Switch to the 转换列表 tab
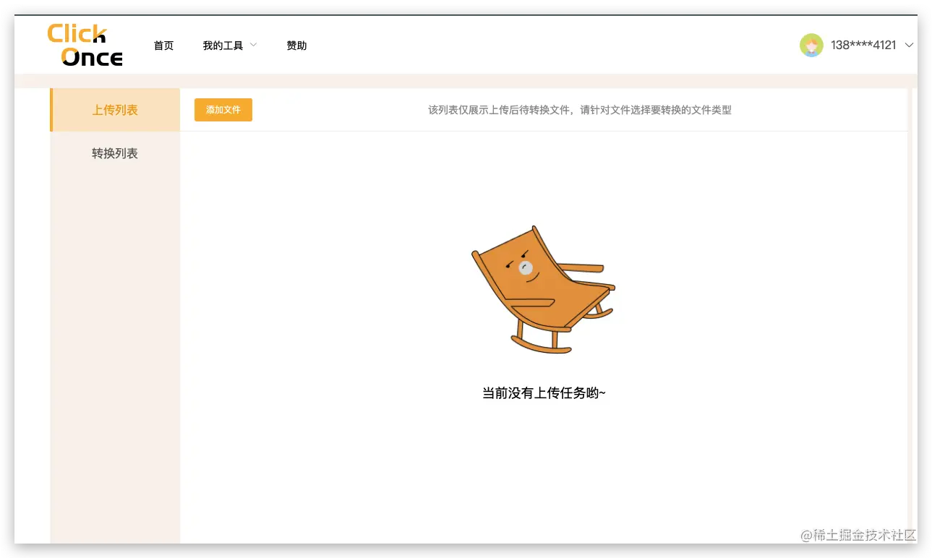The height and width of the screenshot is (558, 932). (114, 153)
